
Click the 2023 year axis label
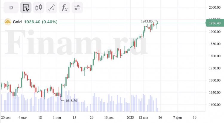click(130, 118)
